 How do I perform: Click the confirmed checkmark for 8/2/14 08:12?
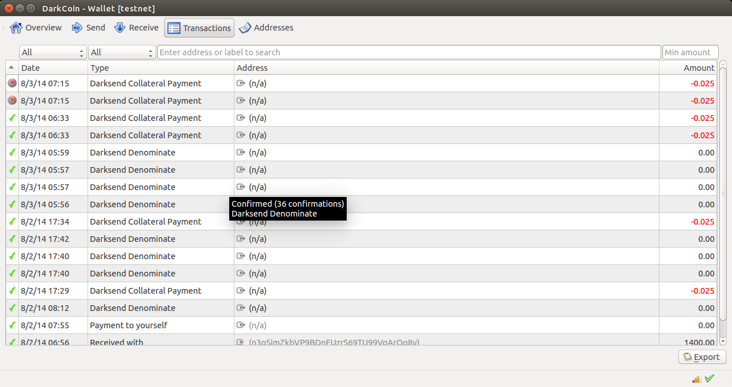pyautogui.click(x=12, y=308)
